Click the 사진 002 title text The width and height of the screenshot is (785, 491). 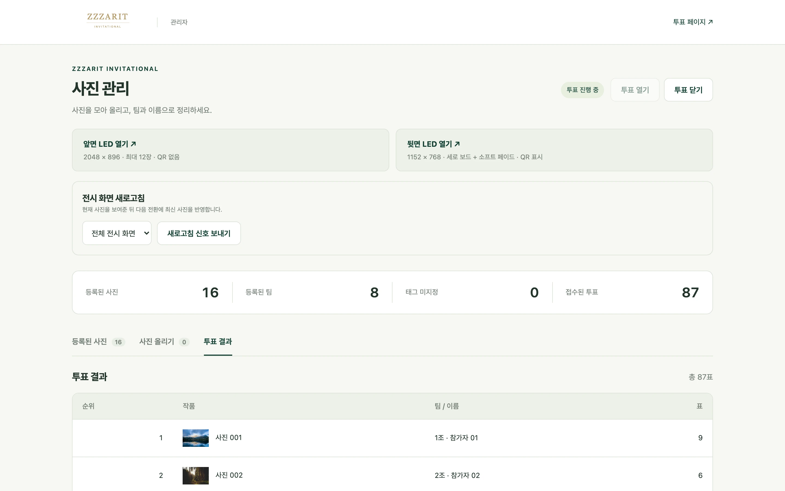coord(229,475)
